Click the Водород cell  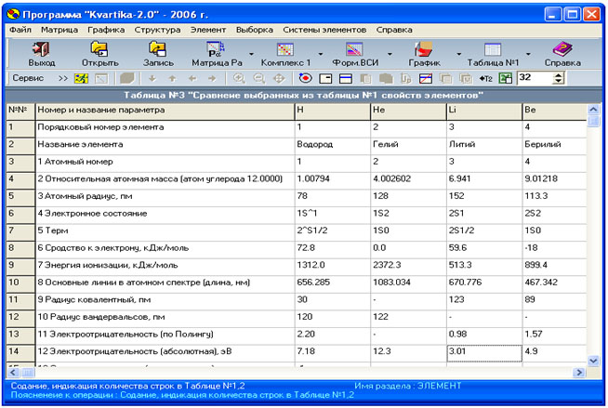[x=333, y=147]
